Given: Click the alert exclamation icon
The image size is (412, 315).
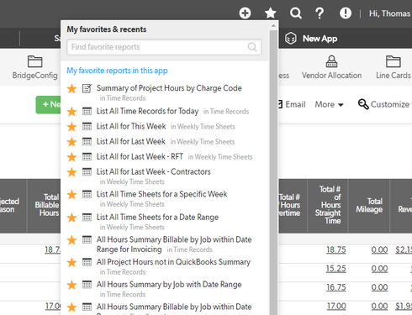Looking at the screenshot, I should [x=346, y=13].
